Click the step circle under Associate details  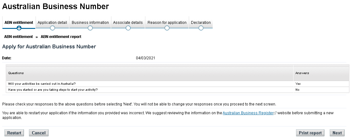click(x=128, y=28)
